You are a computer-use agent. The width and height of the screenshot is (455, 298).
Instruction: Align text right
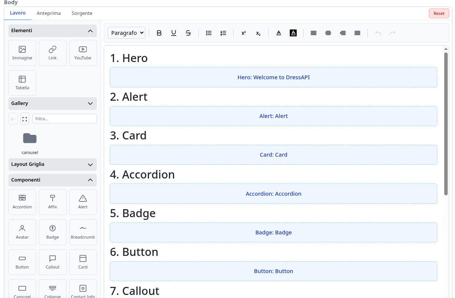(343, 33)
